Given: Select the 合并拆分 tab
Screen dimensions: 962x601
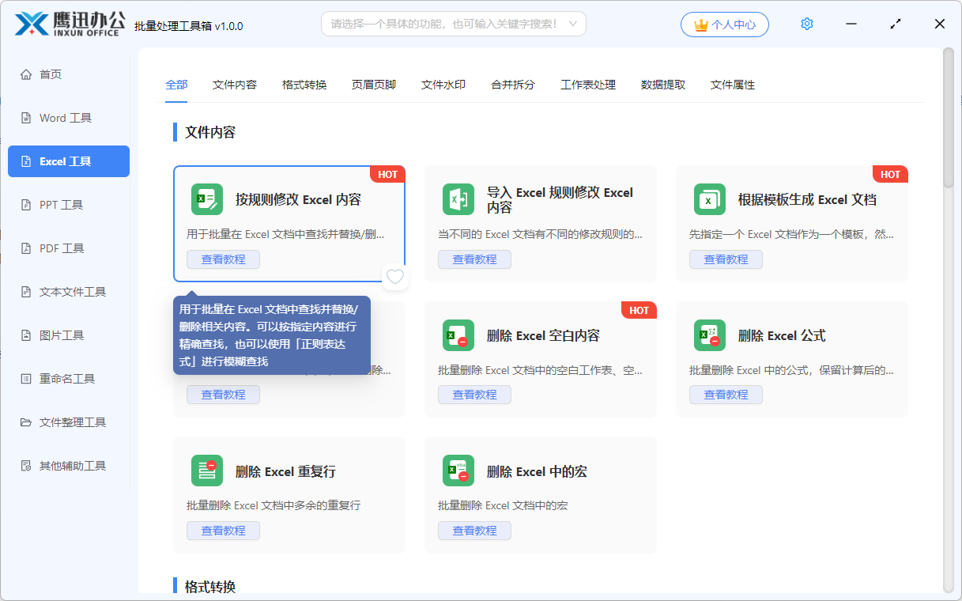Looking at the screenshot, I should pyautogui.click(x=512, y=85).
